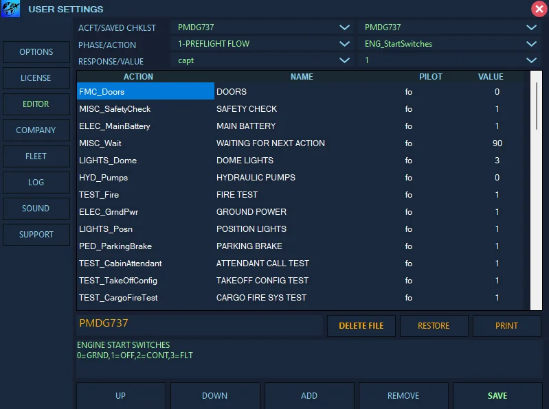Click the ADD button
Screen dimensions: 549x409
pos(309,396)
